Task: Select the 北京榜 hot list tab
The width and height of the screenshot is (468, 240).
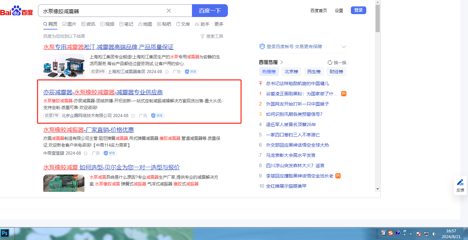Action: 291,72
